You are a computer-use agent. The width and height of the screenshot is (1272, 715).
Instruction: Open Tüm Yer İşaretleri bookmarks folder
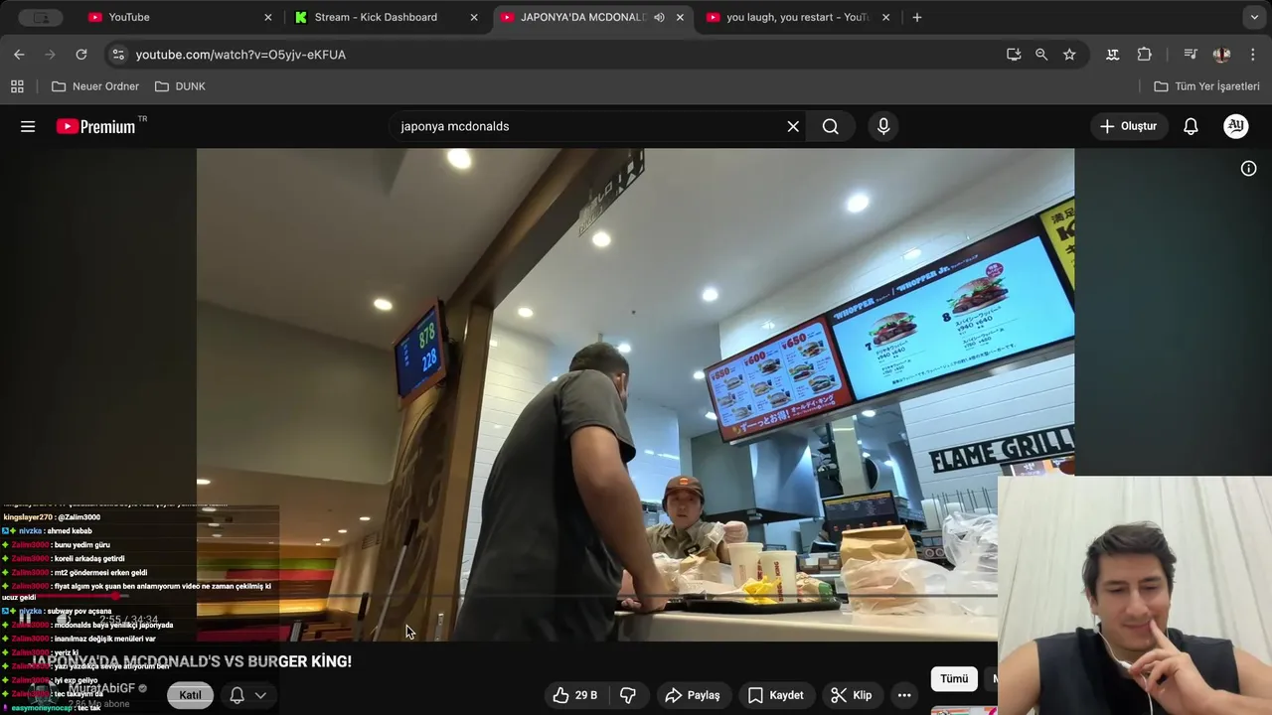pos(1206,86)
